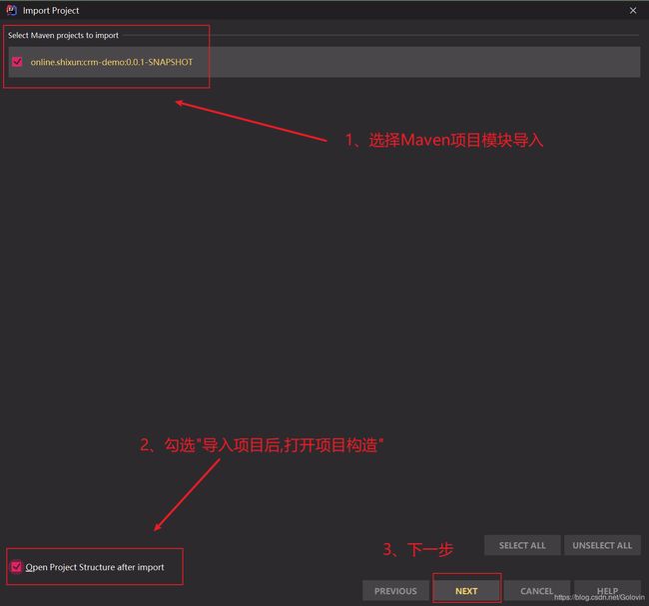Proceed with the Next button
649x606 pixels.
tap(466, 591)
